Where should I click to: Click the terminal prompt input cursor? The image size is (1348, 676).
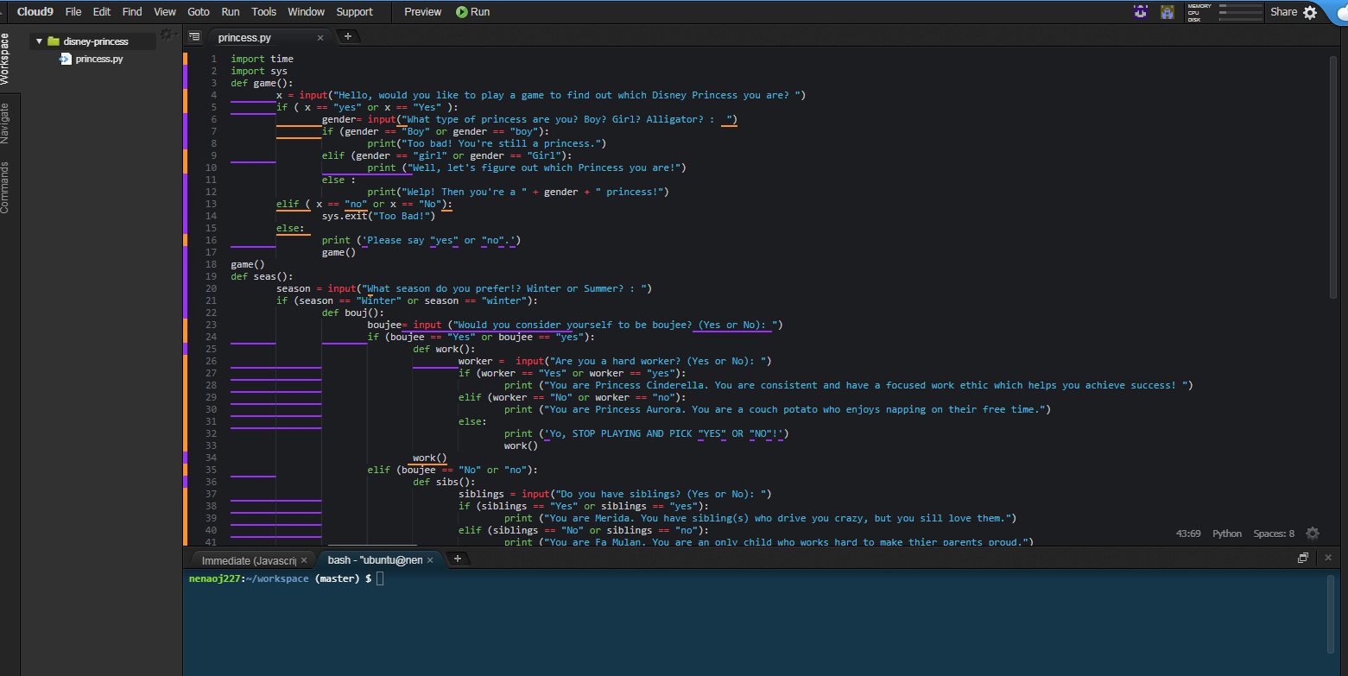380,578
